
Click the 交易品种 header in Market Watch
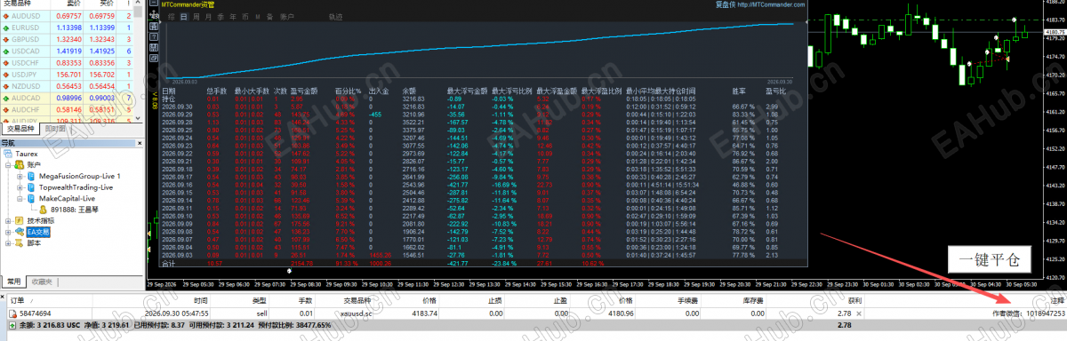click(19, 4)
